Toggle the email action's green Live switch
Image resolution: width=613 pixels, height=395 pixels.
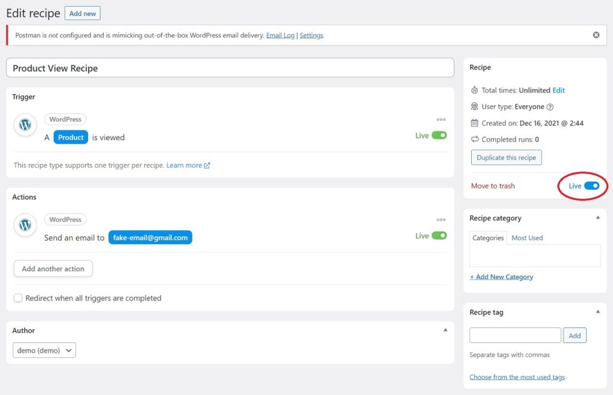click(439, 236)
